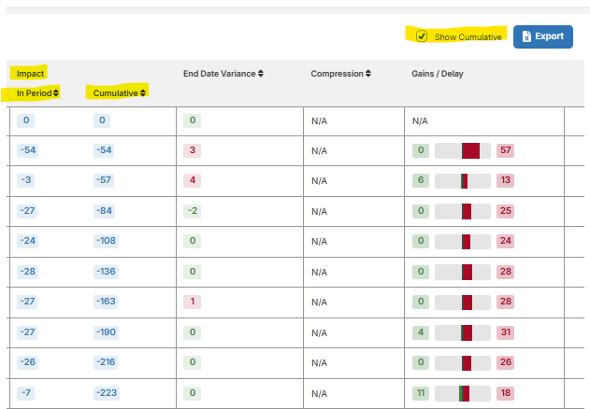Click the Export button
This screenshot has width=590, height=409.
543,36
